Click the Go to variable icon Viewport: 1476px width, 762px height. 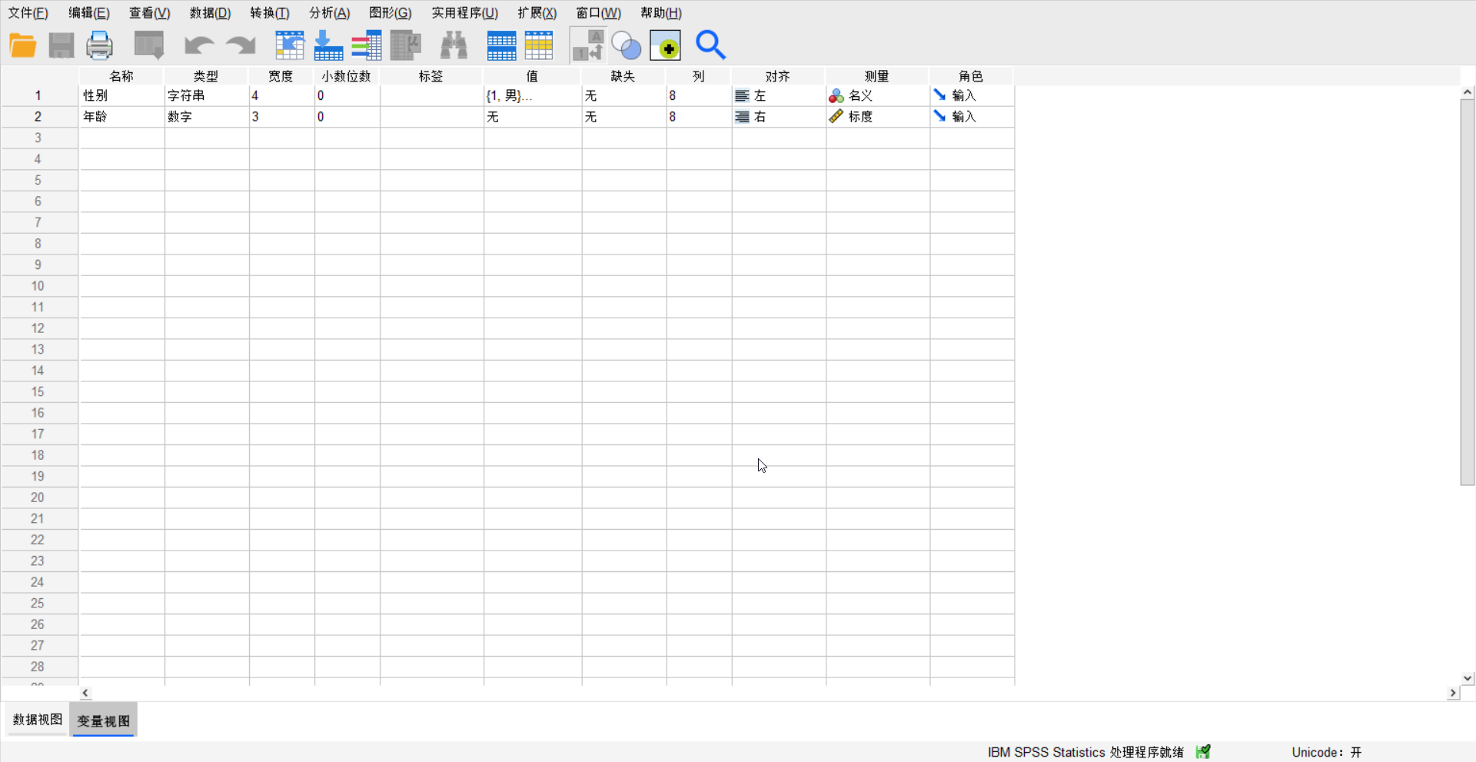pos(328,45)
